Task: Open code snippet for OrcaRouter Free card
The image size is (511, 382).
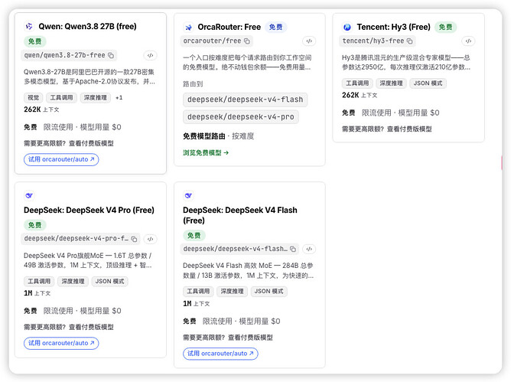Action: tap(309, 41)
